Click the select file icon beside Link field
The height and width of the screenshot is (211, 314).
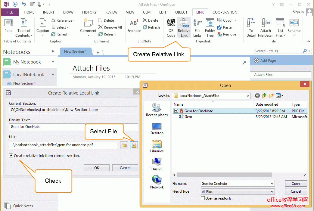pos(134,146)
